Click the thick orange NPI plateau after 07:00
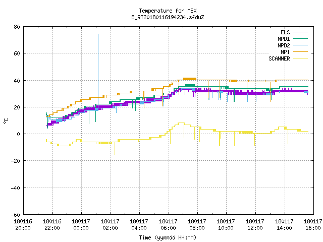Image resolution: width=323 pixels, height=242 pixels. tap(190, 79)
